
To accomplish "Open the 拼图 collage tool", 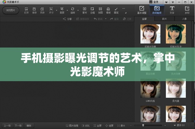I will click(100, 10).
